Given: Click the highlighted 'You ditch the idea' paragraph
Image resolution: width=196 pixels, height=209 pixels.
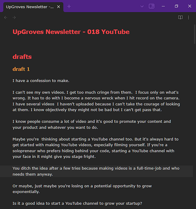Looking at the screenshot, I should coord(96,171).
